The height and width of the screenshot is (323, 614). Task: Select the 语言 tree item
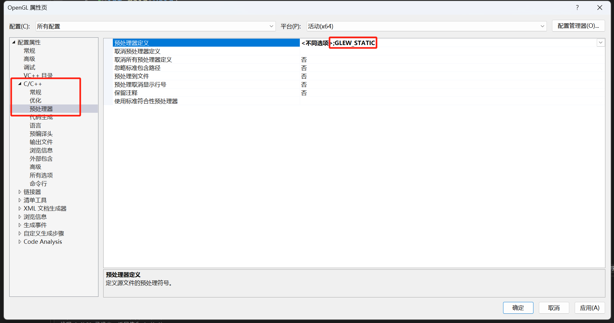pos(35,125)
